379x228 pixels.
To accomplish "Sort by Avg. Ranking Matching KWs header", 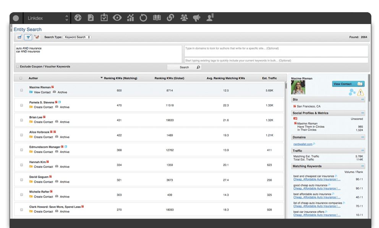I will tap(226, 78).
